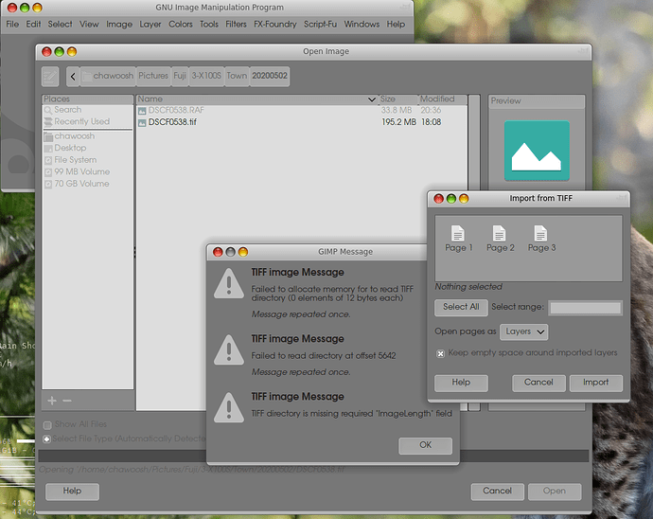Image resolution: width=653 pixels, height=519 pixels.
Task: Click the add bookmark plus icon
Action: tap(52, 401)
